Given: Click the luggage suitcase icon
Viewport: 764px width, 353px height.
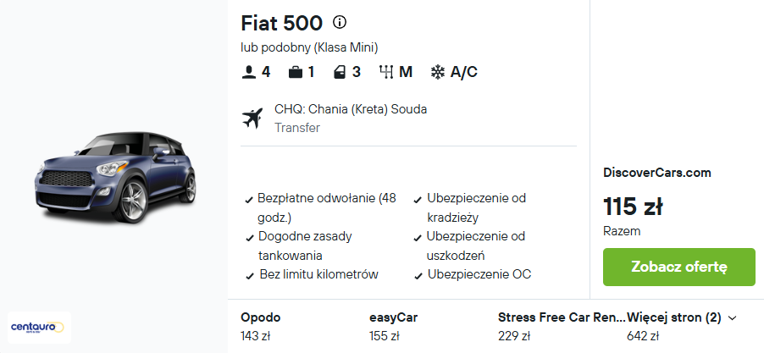Looking at the screenshot, I should coord(296,73).
